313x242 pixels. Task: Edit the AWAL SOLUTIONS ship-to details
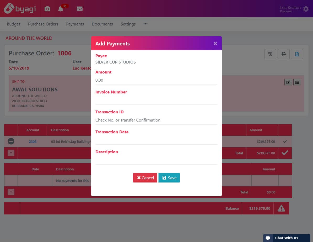(x=288, y=82)
